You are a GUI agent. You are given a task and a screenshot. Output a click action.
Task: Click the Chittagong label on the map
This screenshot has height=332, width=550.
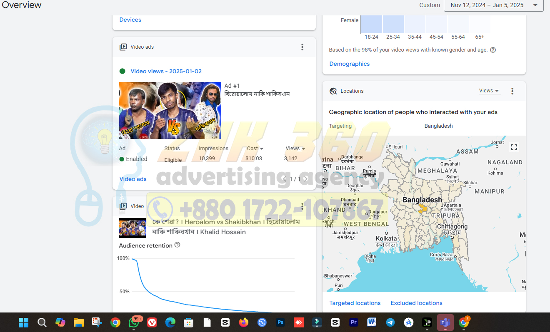pyautogui.click(x=452, y=227)
